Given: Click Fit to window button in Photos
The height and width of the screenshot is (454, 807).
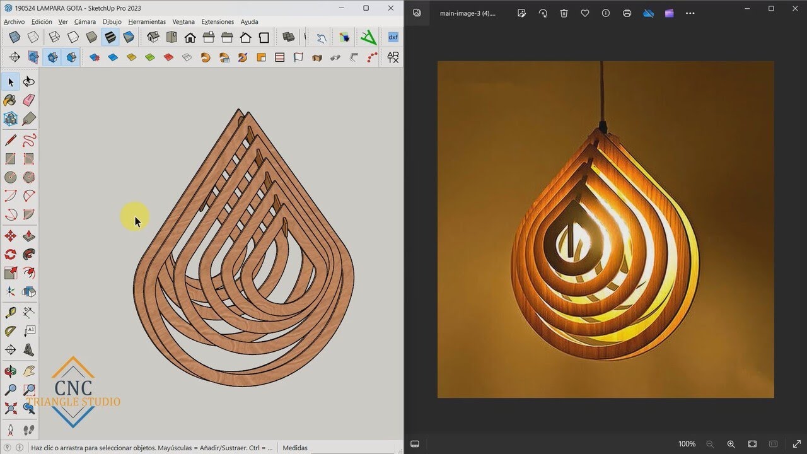Looking at the screenshot, I should pos(752,444).
